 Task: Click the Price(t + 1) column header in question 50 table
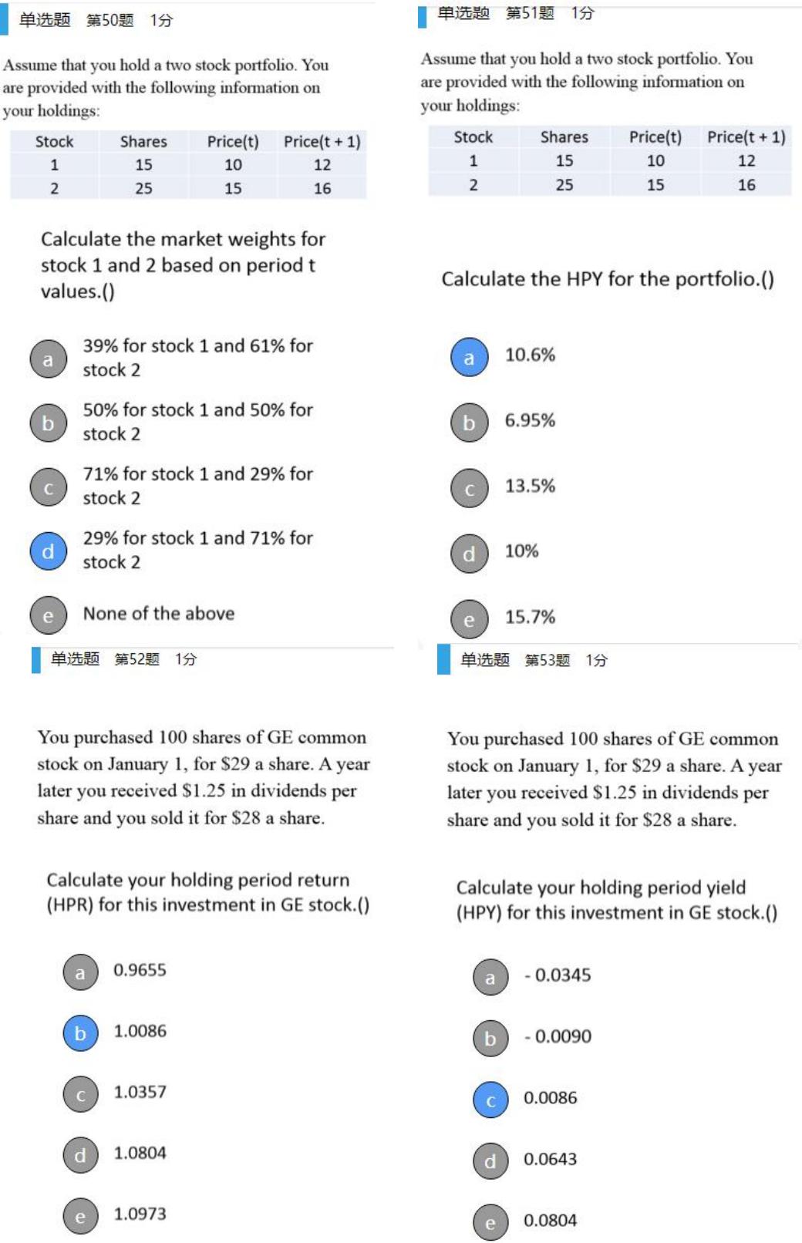[x=322, y=141]
